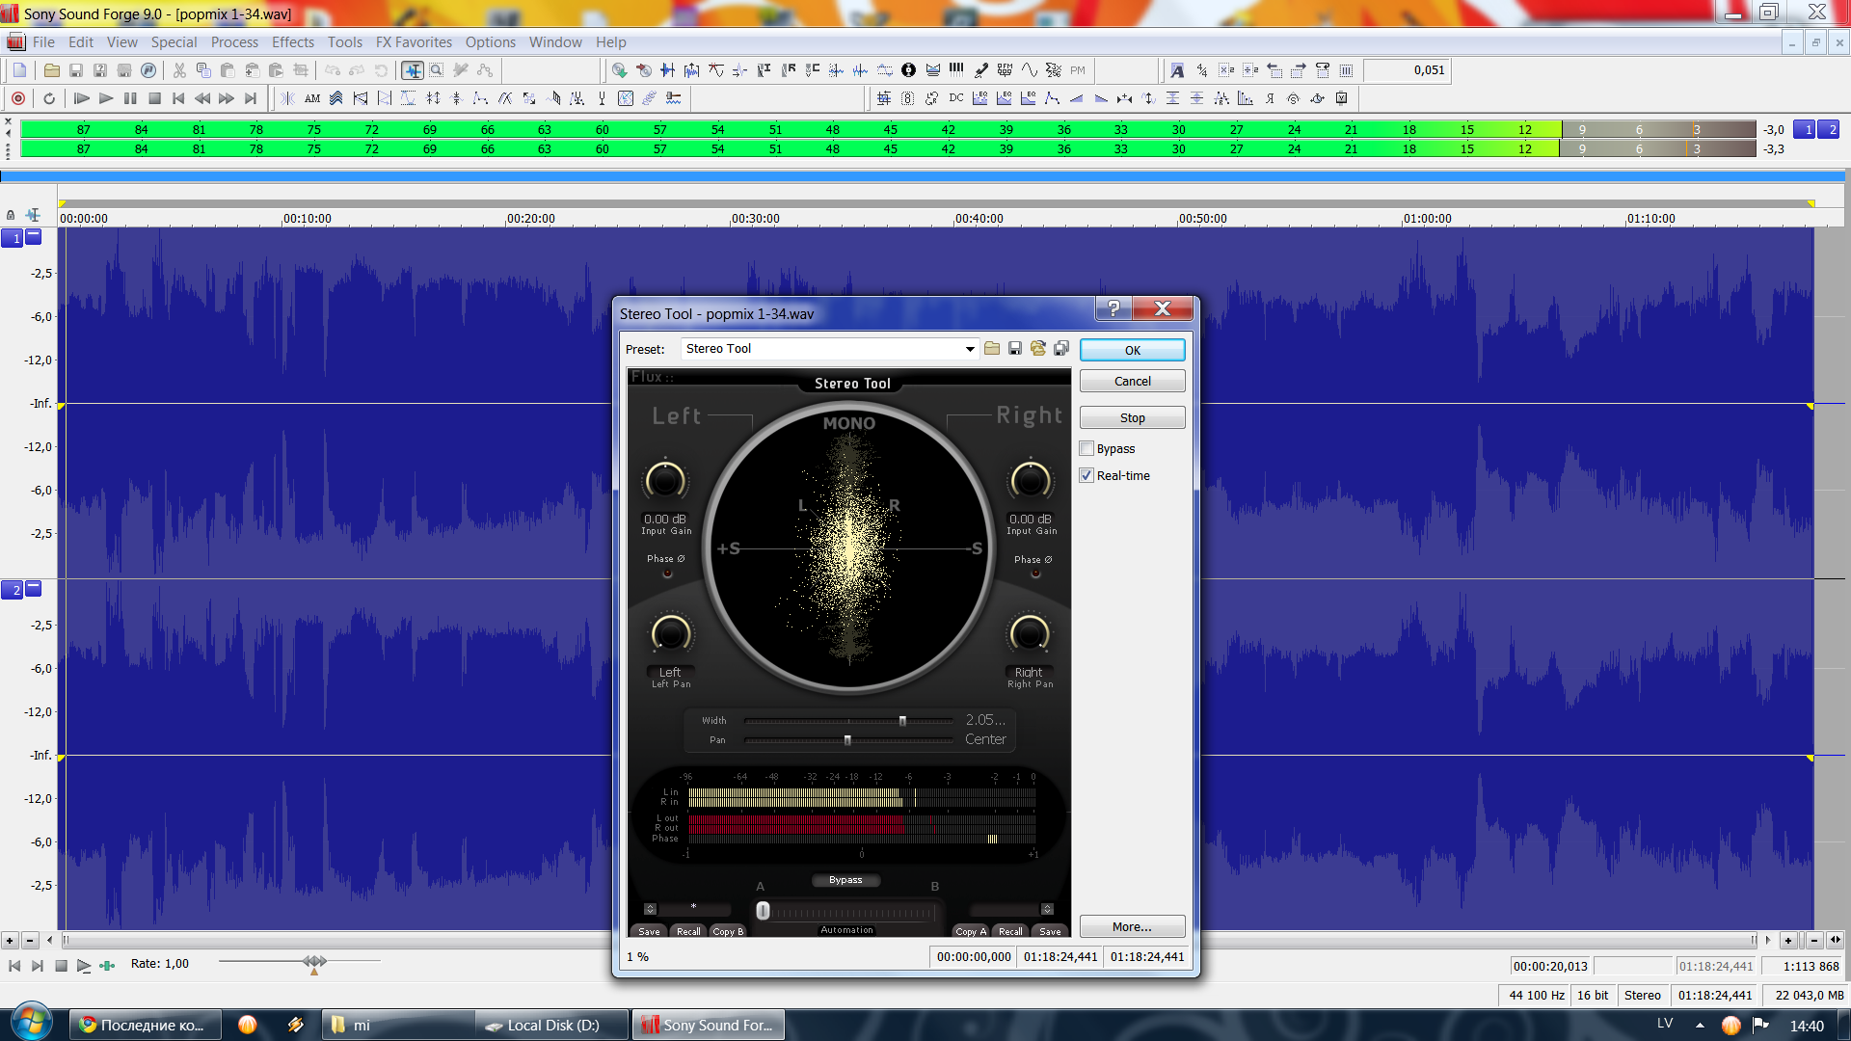This screenshot has width=1851, height=1041.
Task: Click the More... button
Action: 1133,926
